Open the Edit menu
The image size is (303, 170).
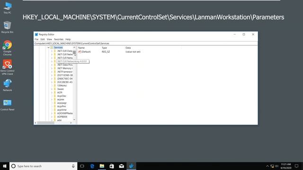point(43,39)
